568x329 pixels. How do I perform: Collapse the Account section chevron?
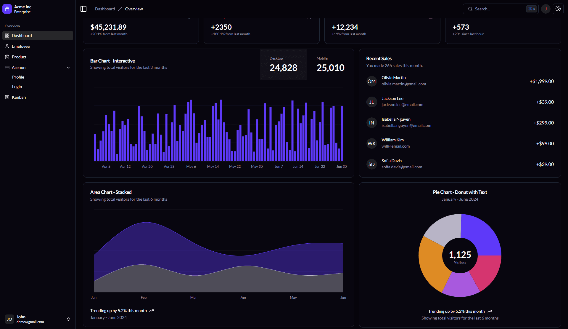[x=68, y=68]
